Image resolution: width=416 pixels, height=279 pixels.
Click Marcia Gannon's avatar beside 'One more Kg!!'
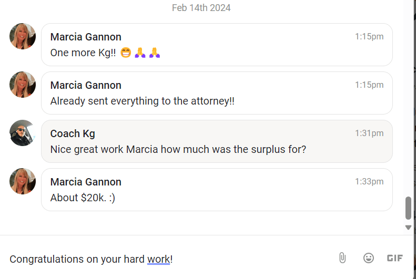(23, 37)
